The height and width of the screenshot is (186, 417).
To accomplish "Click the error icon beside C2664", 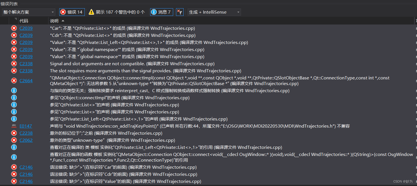I will pyautogui.click(x=14, y=81).
